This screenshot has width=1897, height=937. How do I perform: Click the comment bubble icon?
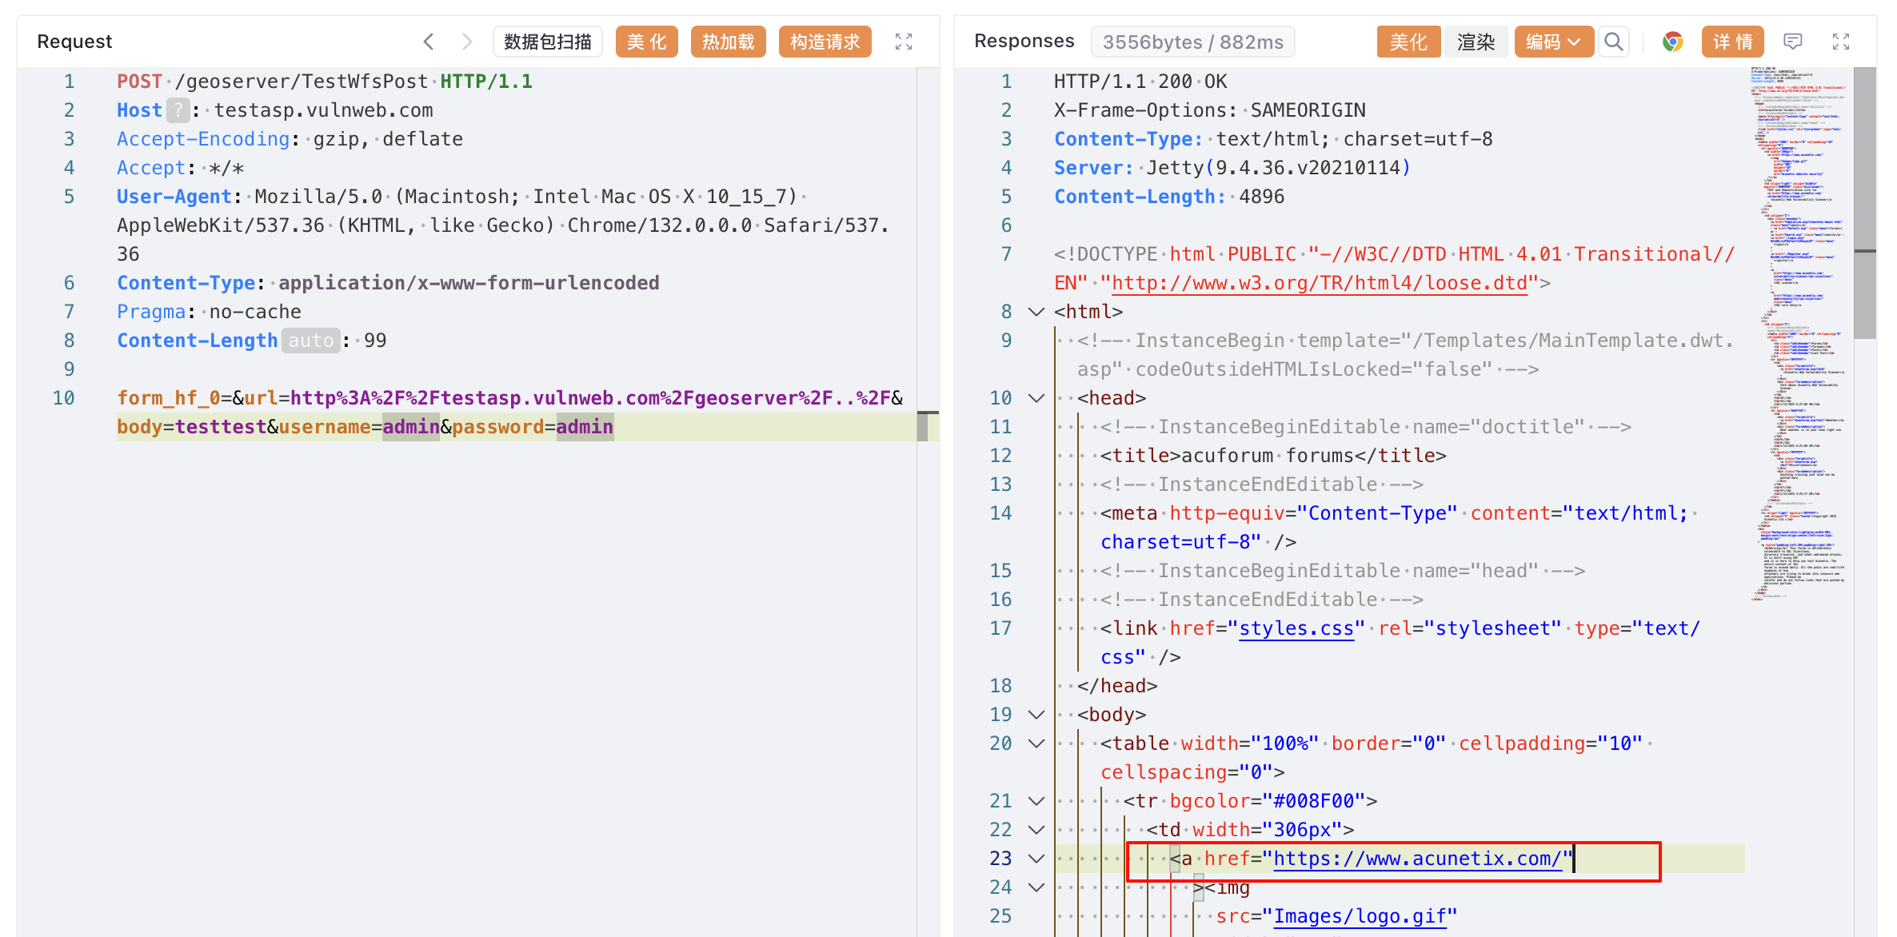[x=1793, y=42]
